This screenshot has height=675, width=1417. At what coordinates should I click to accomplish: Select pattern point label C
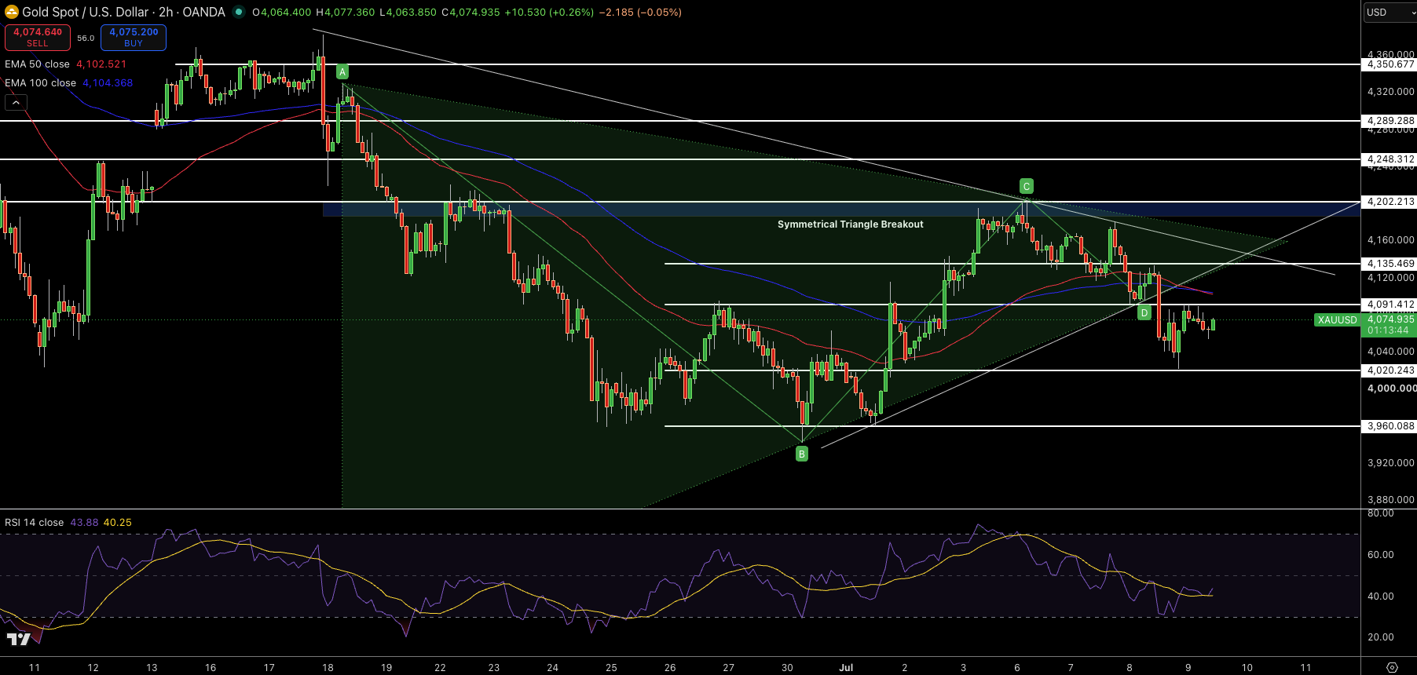pos(1026,186)
